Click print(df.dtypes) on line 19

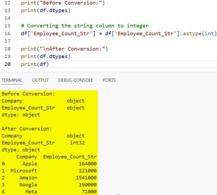point(46,56)
